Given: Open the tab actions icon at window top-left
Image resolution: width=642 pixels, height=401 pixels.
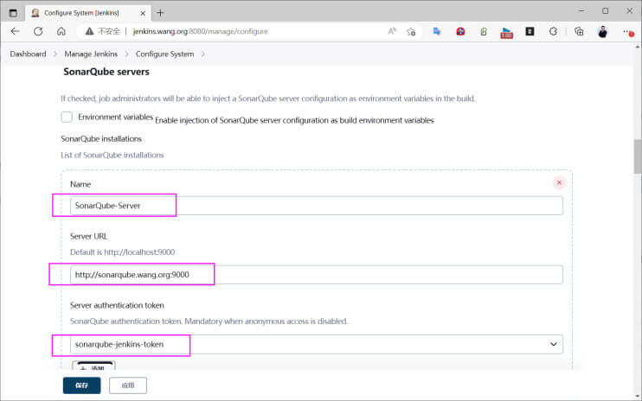Looking at the screenshot, I should [x=13, y=13].
